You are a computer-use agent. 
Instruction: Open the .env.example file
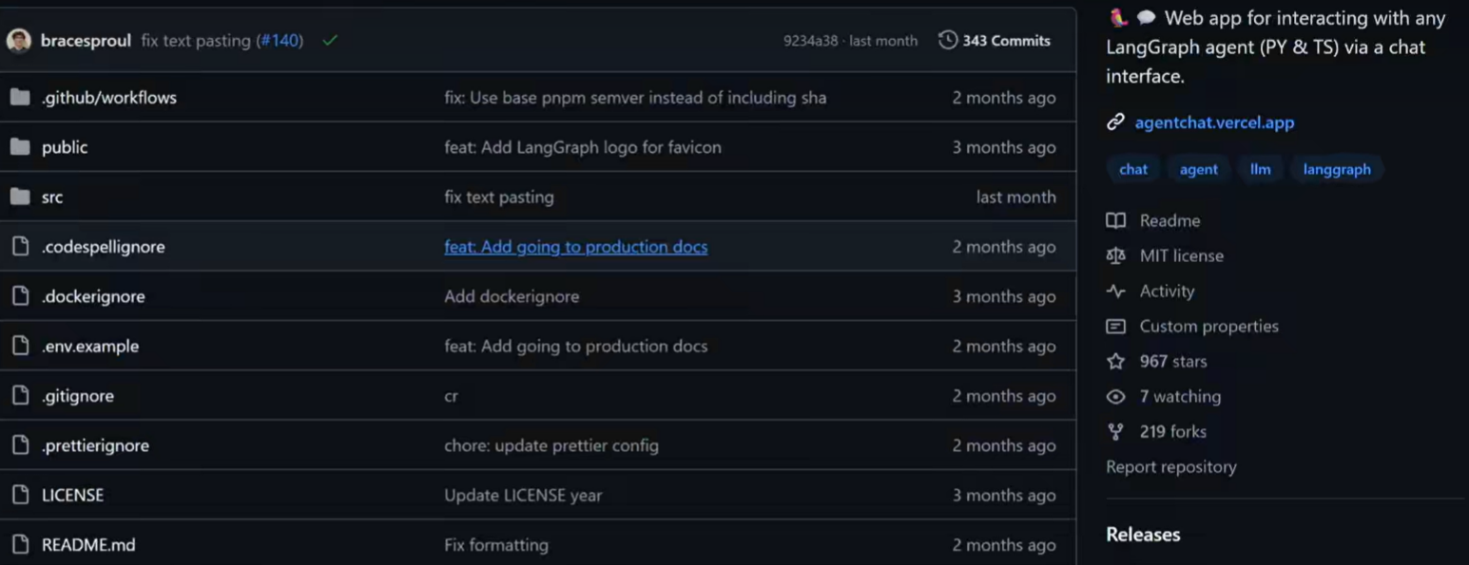[90, 347]
